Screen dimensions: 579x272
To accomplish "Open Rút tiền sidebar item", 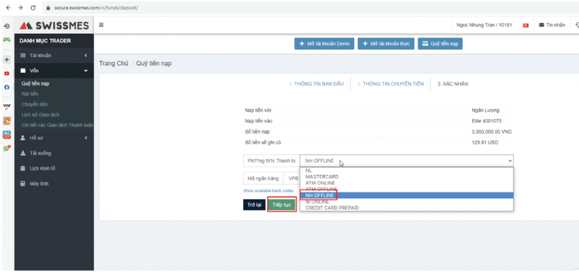I will coord(30,94).
